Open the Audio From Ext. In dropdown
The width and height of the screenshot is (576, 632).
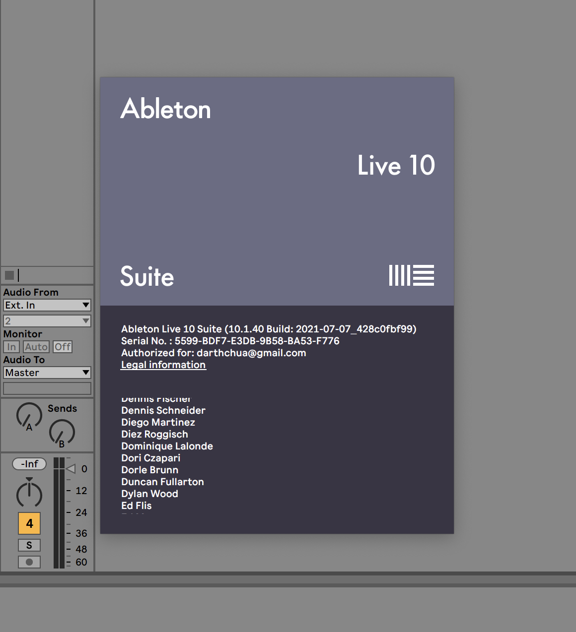[x=47, y=305]
